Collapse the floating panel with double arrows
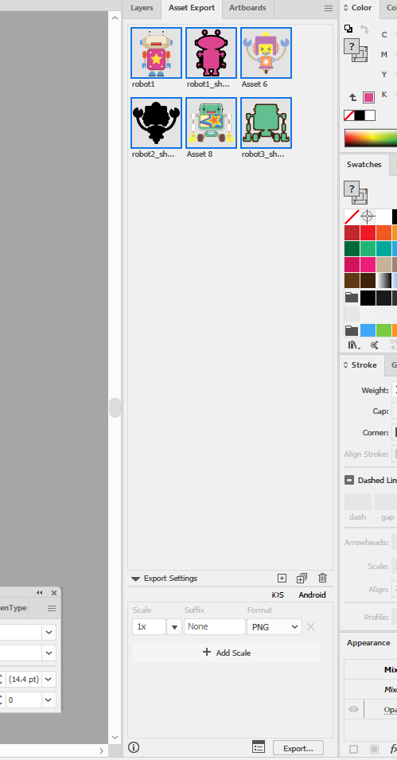The width and height of the screenshot is (397, 760). click(40, 593)
